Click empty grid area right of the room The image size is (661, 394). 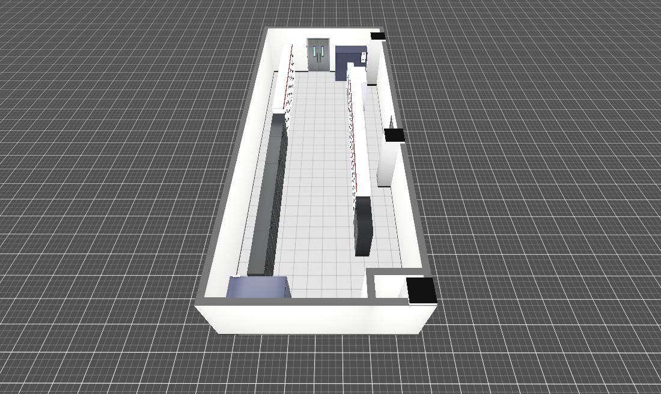click(x=541, y=180)
